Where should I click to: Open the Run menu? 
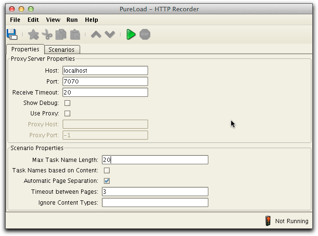(x=72, y=20)
